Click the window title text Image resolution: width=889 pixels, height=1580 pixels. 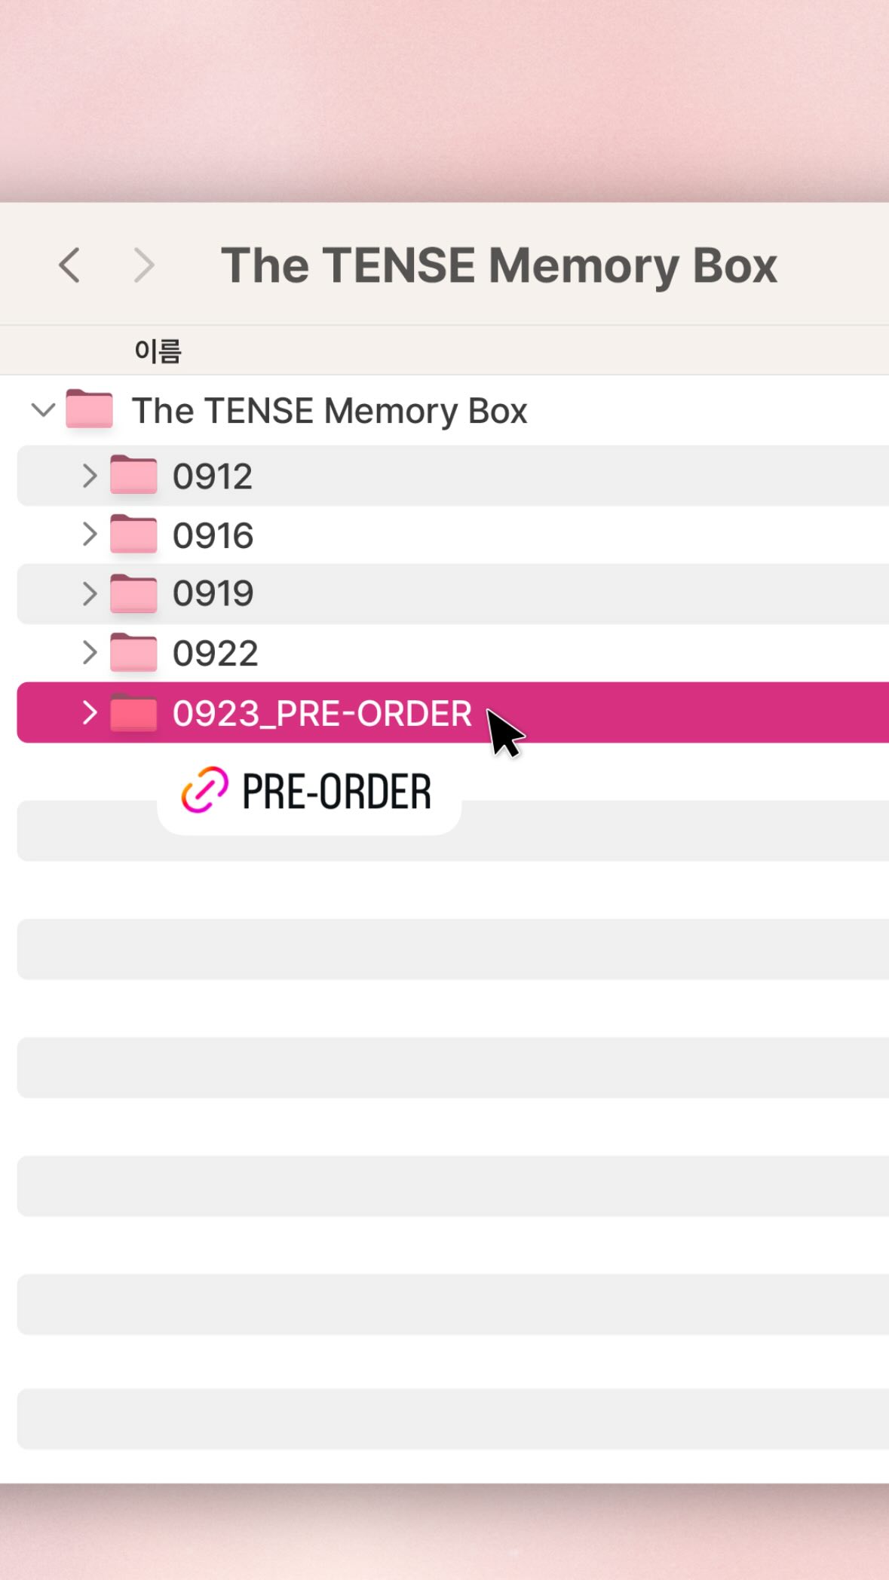coord(498,265)
